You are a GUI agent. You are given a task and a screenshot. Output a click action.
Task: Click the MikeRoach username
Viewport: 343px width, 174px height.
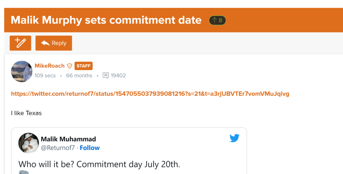(x=49, y=66)
